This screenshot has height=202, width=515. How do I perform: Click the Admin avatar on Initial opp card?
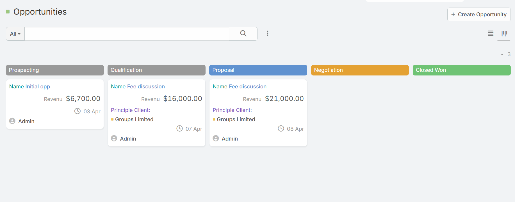click(12, 121)
